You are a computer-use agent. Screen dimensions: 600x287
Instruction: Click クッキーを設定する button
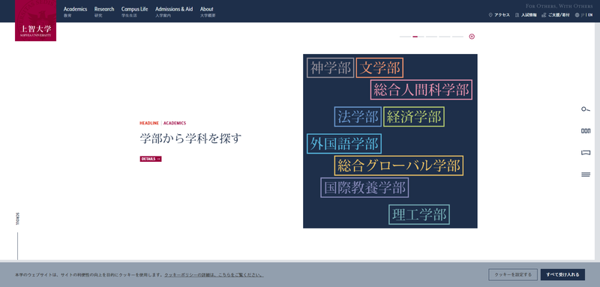coord(513,275)
